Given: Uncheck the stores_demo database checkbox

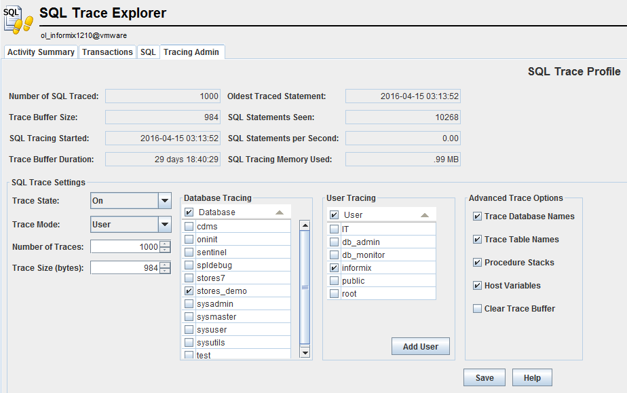Looking at the screenshot, I should coord(189,291).
